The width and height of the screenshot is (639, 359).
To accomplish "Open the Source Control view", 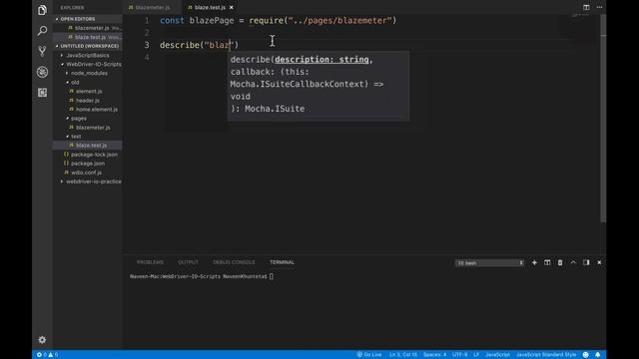I will click(42, 51).
